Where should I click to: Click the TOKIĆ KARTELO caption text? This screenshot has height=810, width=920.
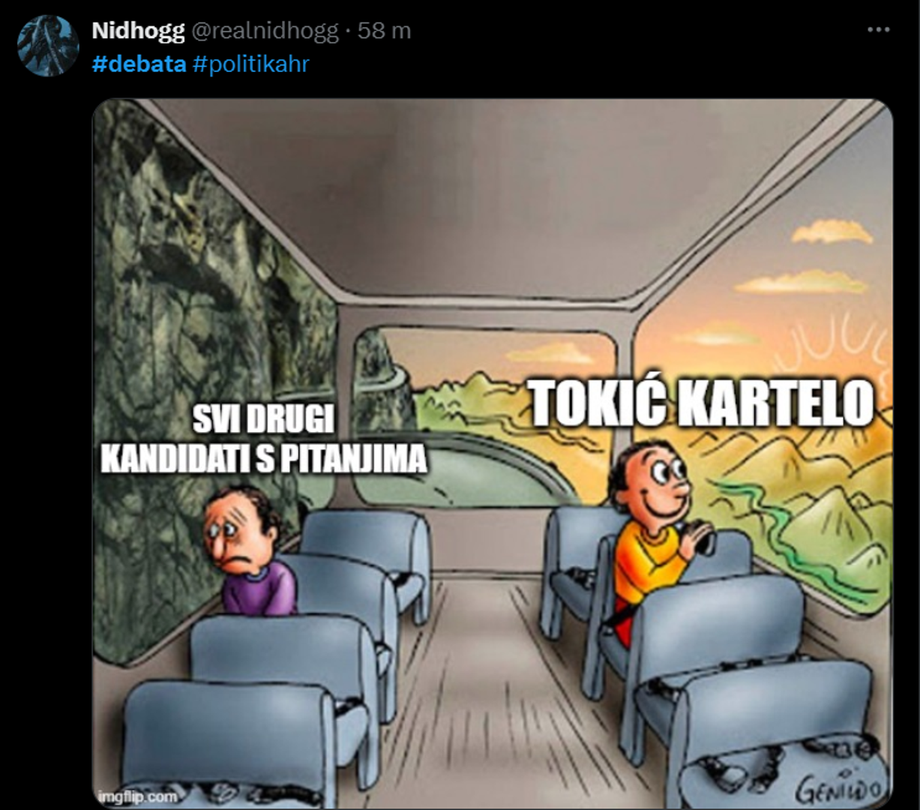703,403
